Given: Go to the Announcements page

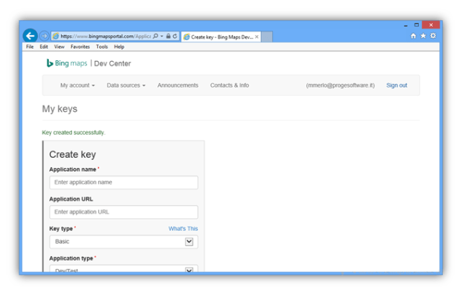Looking at the screenshot, I should tap(177, 85).
